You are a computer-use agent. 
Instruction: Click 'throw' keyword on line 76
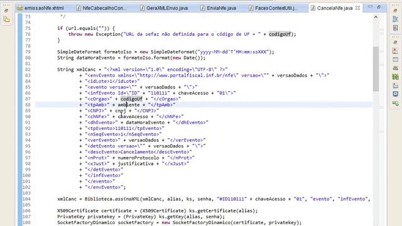[75, 34]
